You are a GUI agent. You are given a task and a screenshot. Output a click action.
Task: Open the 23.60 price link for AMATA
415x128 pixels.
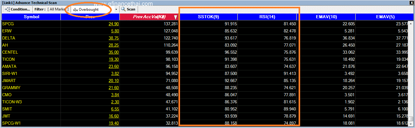click(114, 66)
